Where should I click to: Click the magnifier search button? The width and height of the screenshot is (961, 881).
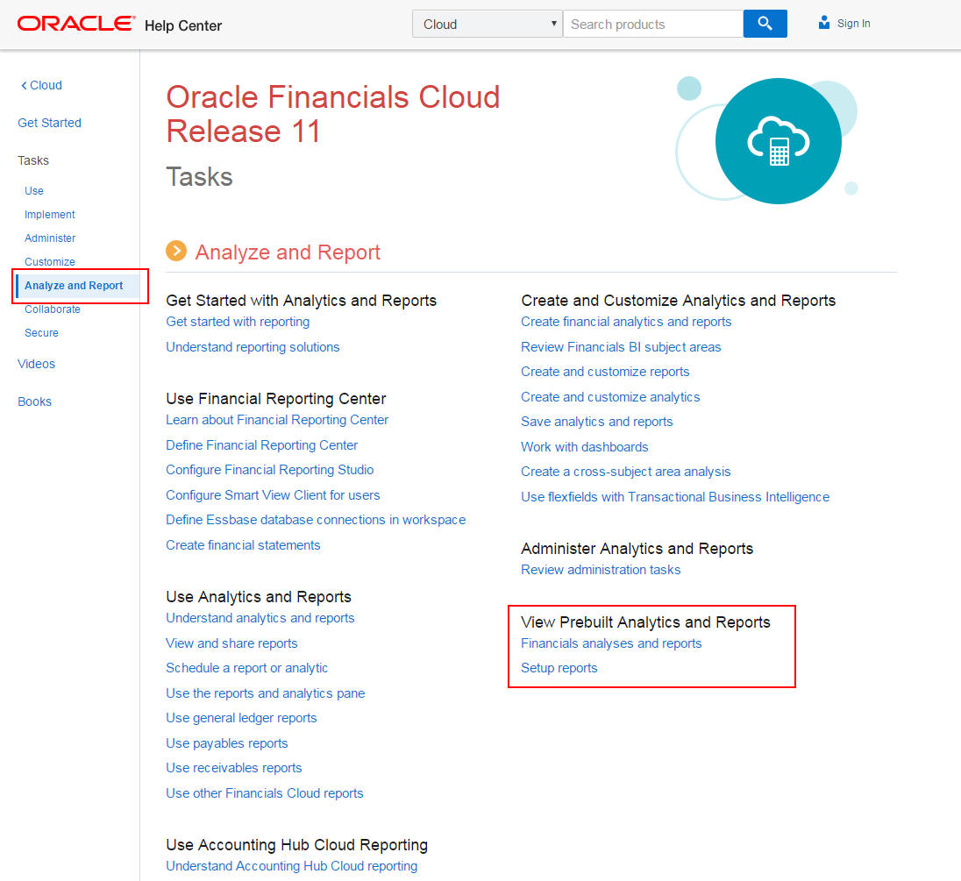[765, 24]
